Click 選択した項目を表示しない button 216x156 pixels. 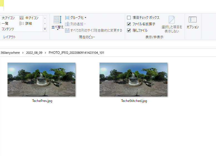tap(172, 24)
